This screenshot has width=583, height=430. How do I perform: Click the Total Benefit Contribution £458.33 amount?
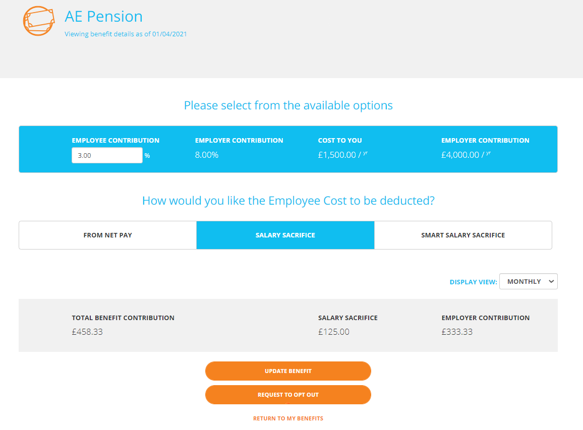coord(87,332)
